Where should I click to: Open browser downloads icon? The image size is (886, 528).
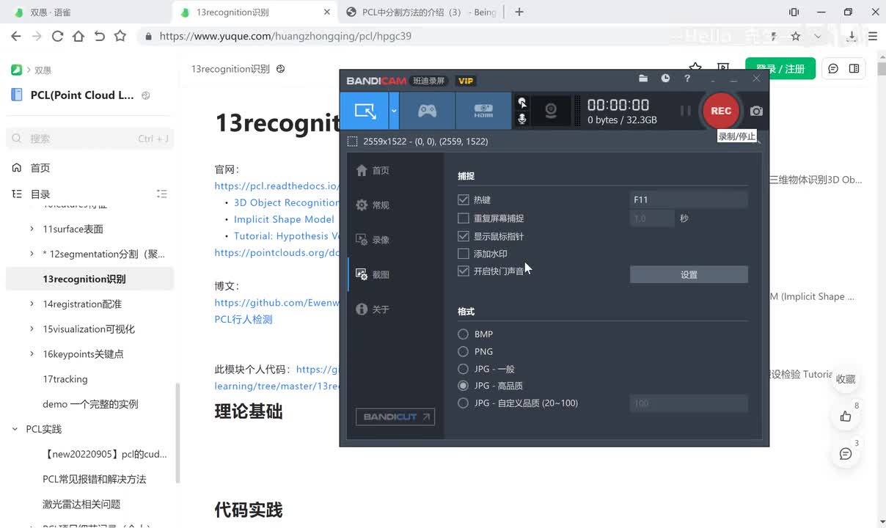[852, 36]
